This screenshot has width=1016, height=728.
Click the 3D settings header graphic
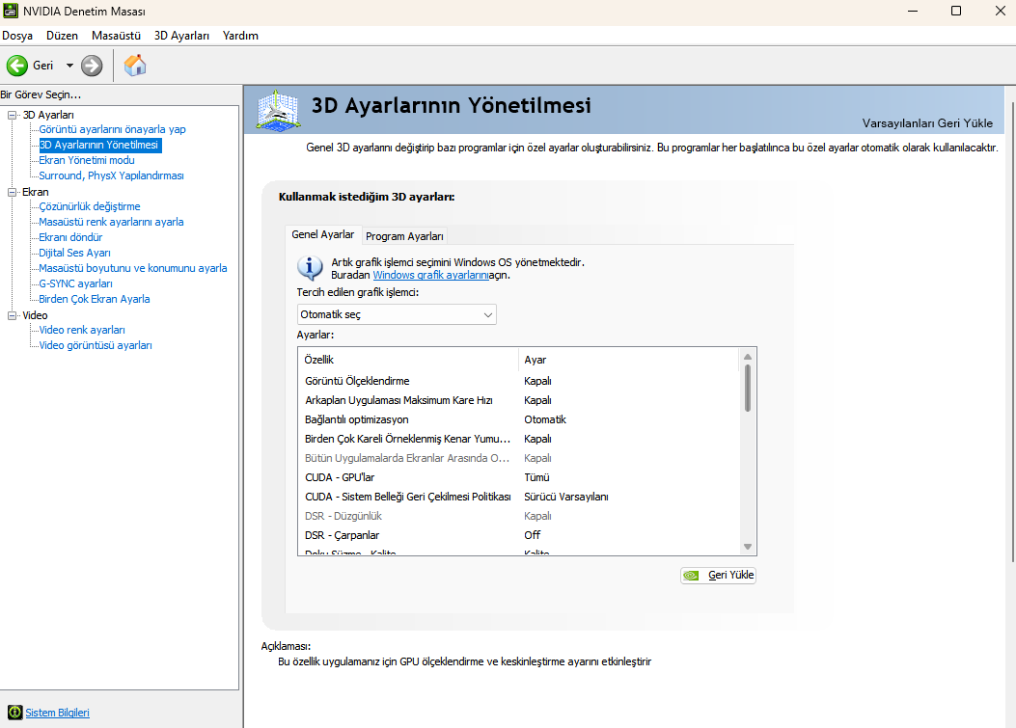tap(277, 110)
